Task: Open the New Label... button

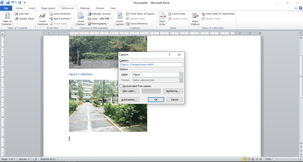Action: click(129, 91)
